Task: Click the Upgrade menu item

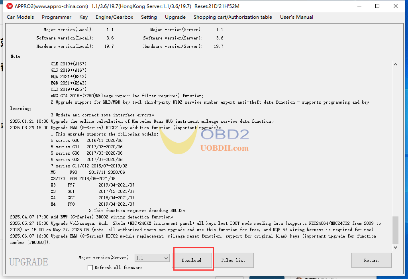Action: click(175, 17)
